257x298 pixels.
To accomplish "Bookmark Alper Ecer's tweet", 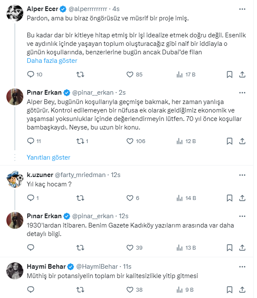I will pyautogui.click(x=229, y=75).
